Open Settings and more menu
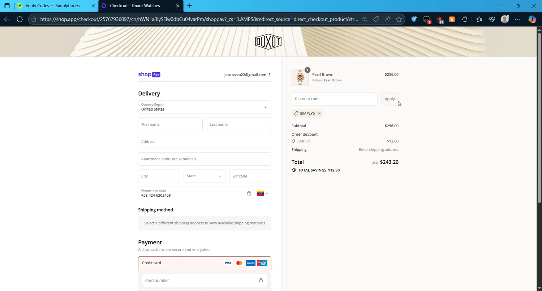542x291 pixels. (x=517, y=19)
